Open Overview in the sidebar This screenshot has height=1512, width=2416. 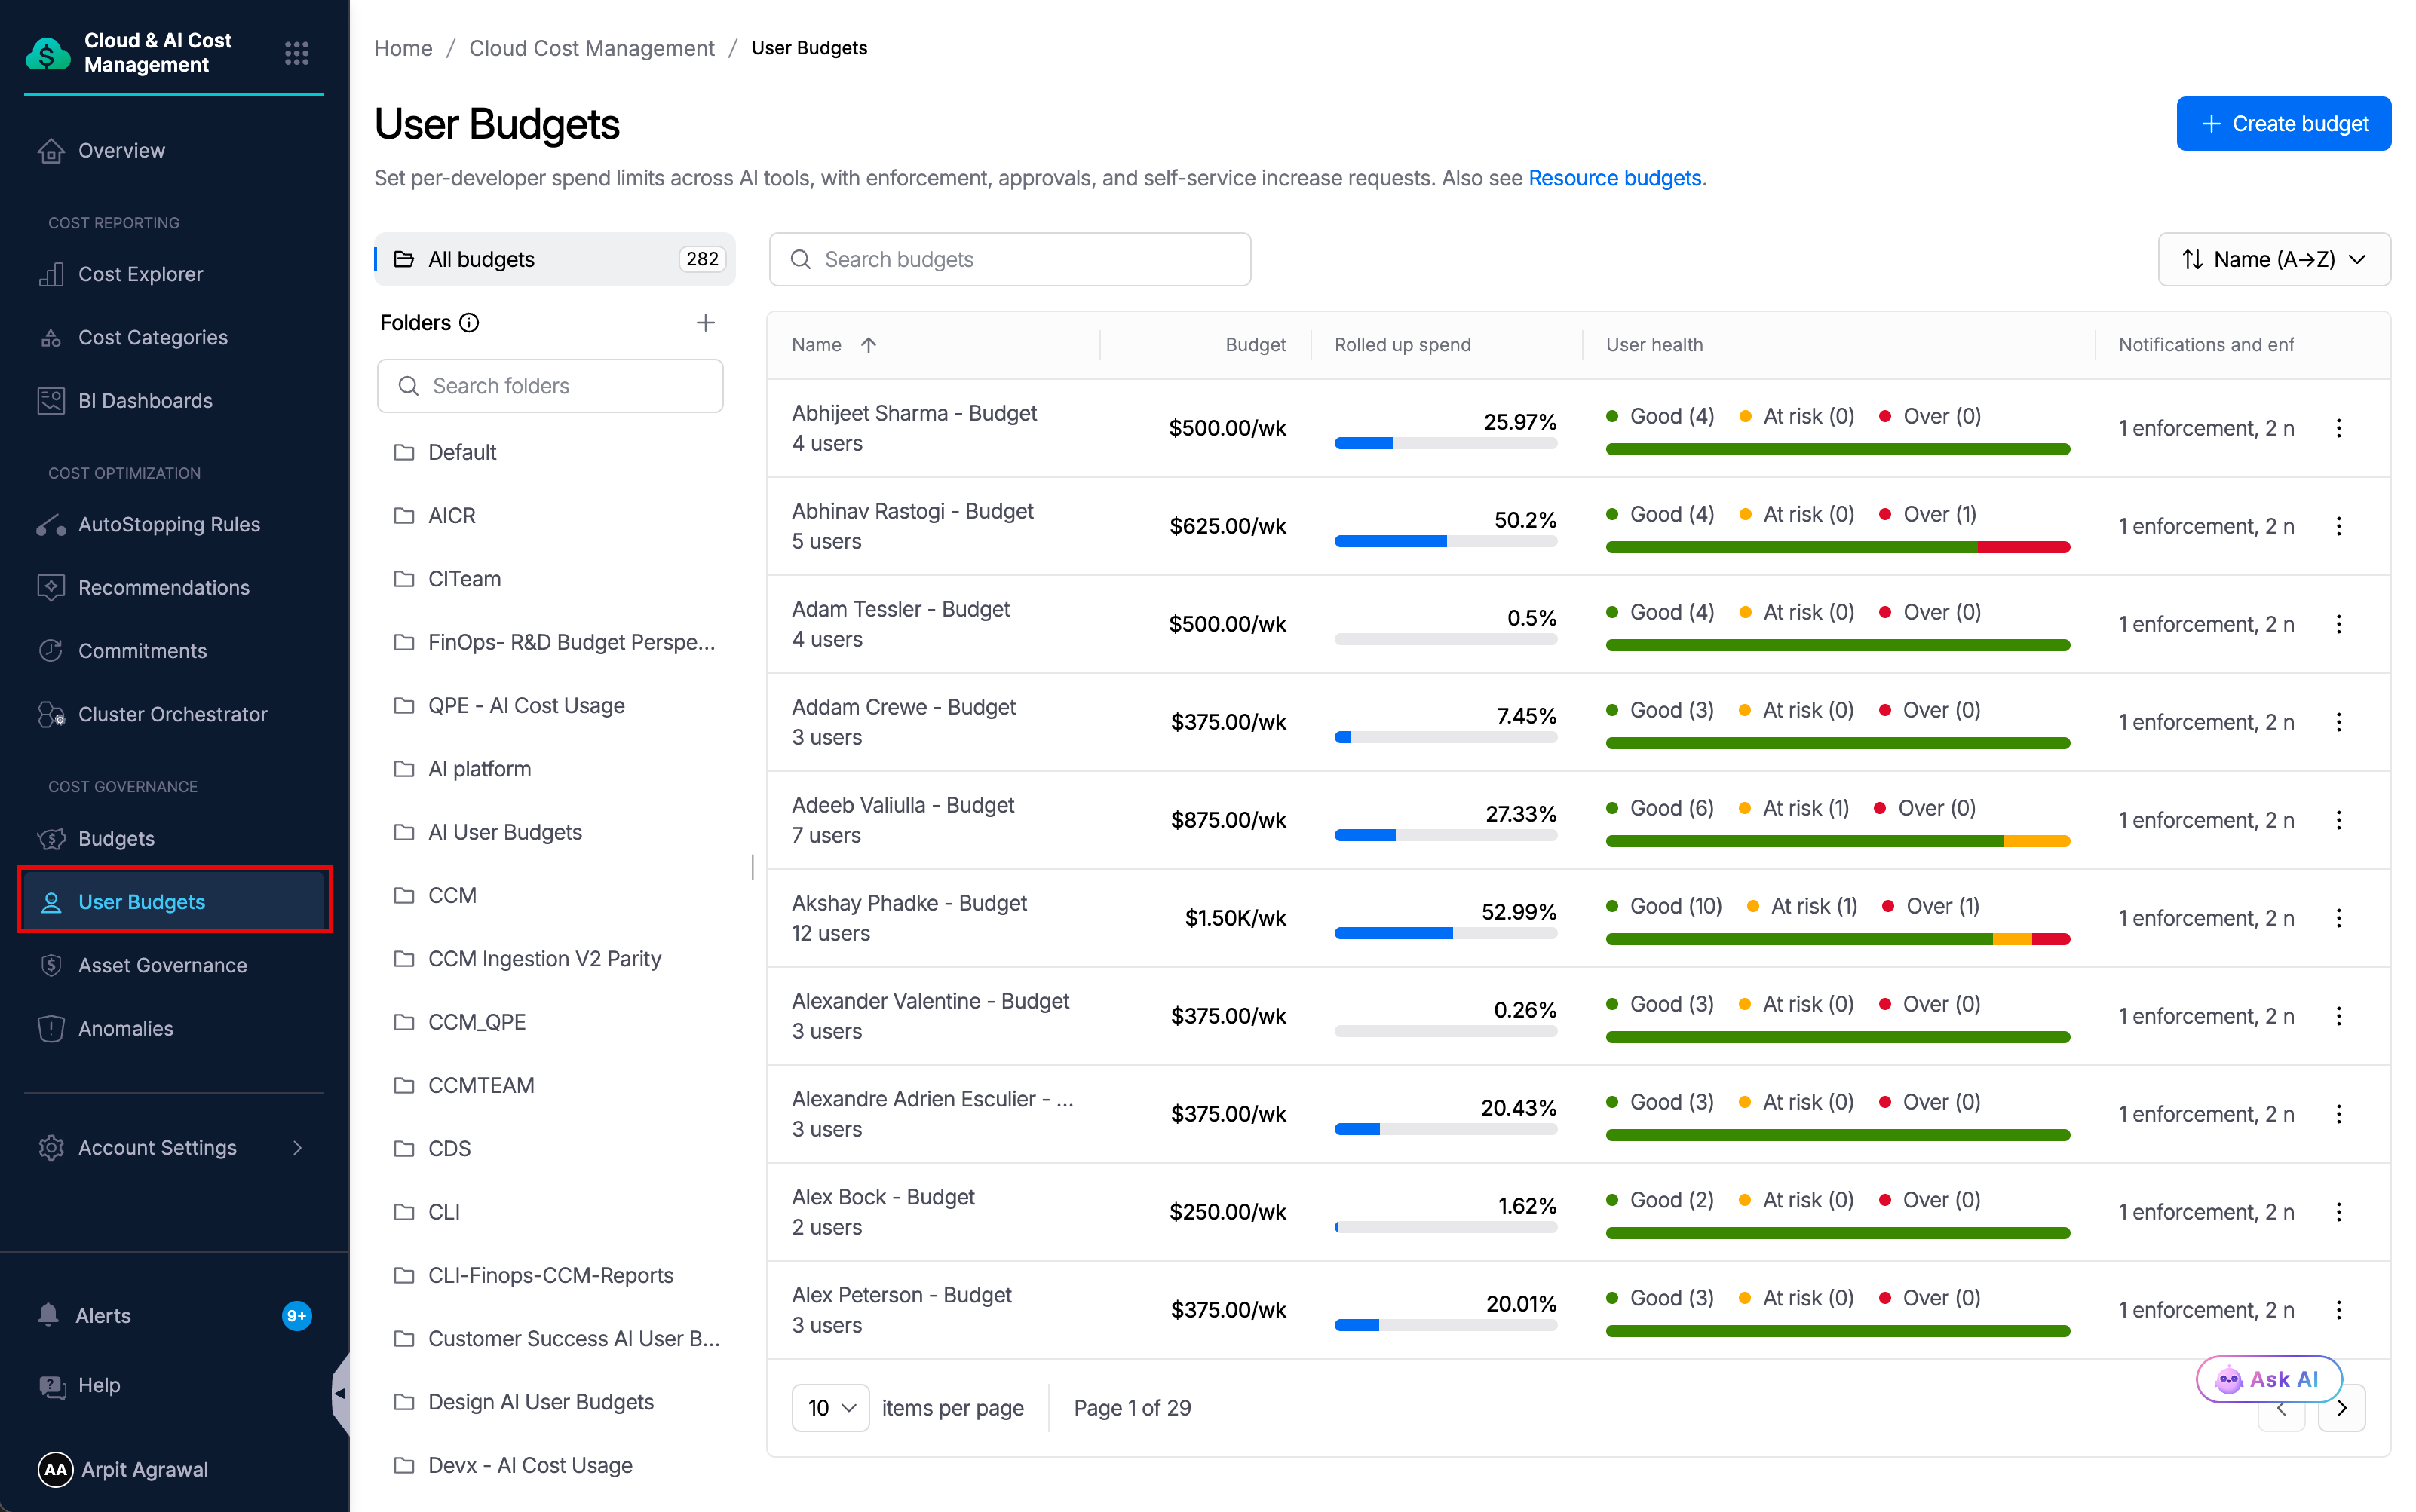click(122, 150)
